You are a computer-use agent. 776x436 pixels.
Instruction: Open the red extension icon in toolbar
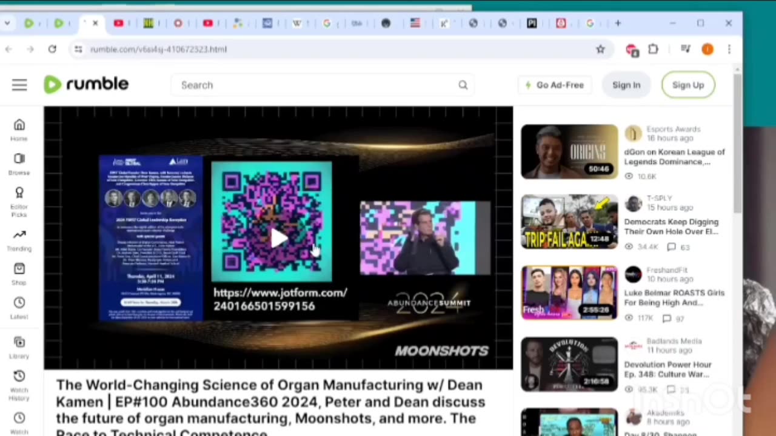click(x=632, y=50)
